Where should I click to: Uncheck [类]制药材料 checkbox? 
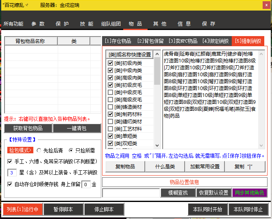(110, 114)
